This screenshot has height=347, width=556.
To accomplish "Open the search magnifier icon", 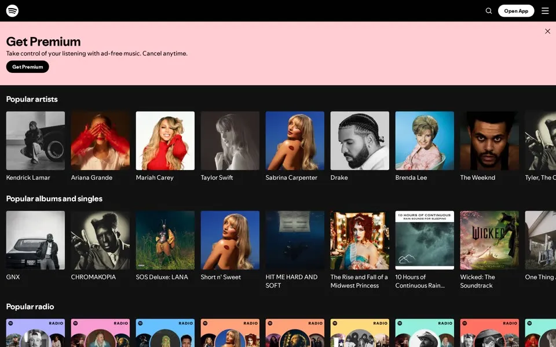I will (x=489, y=11).
